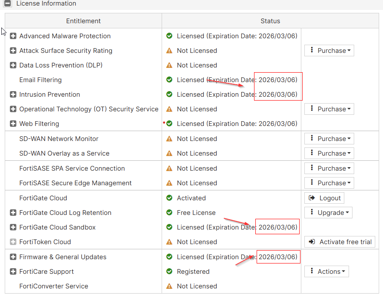Expand Firmware & General Updates row
This screenshot has width=383, height=294.
coord(13,257)
